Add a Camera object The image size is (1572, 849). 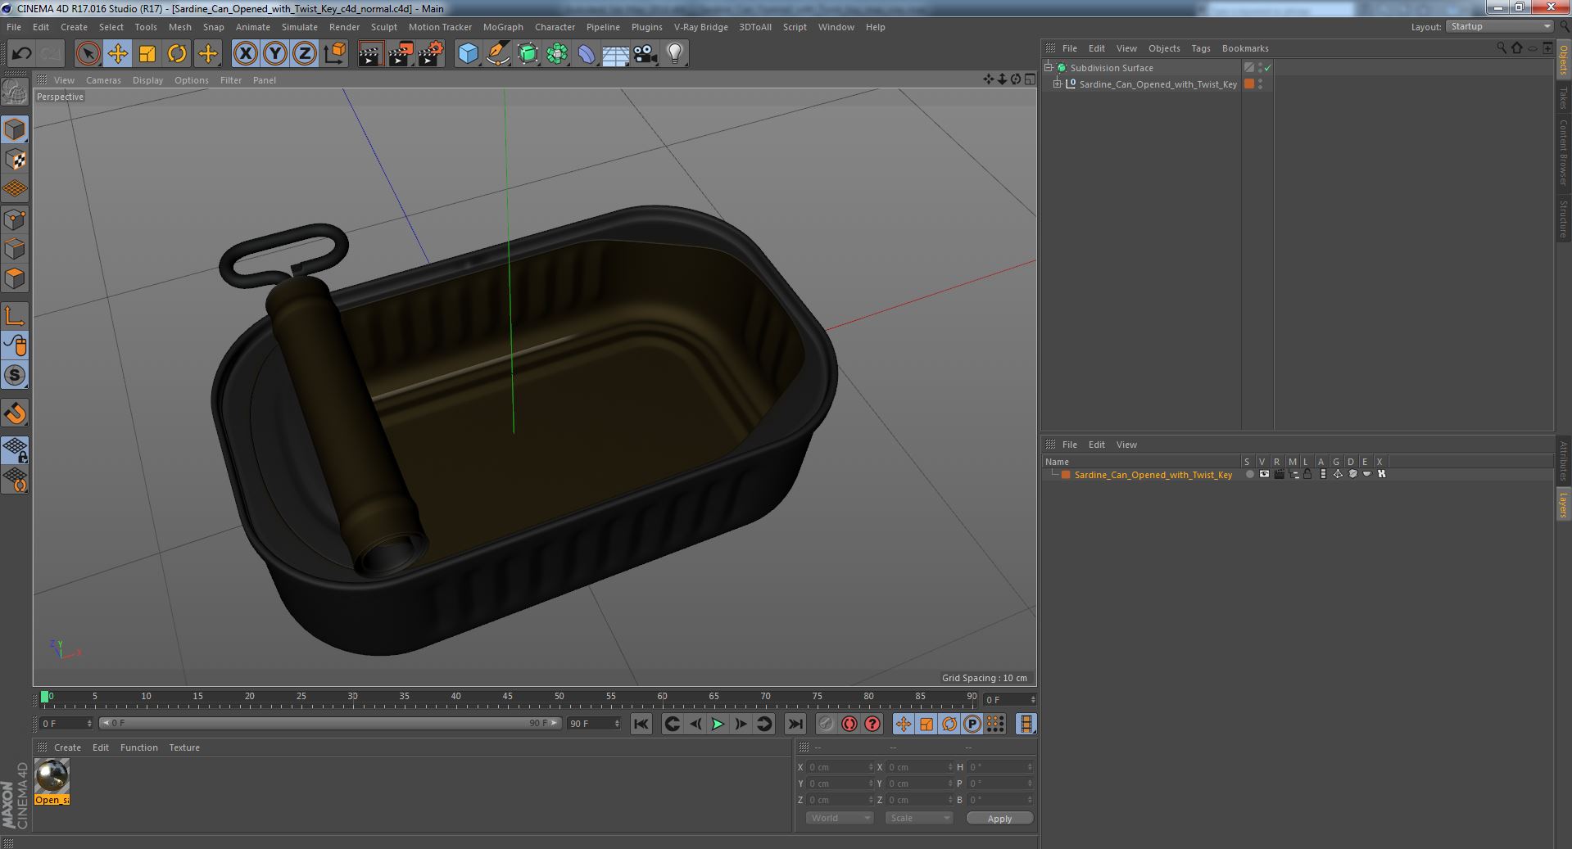[x=646, y=54]
